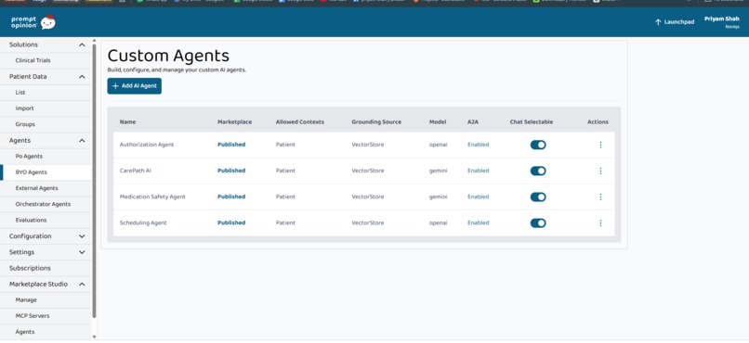Image resolution: width=749 pixels, height=343 pixels.
Task: Click Enabled A2A status for Authorization Agent
Action: tap(479, 145)
